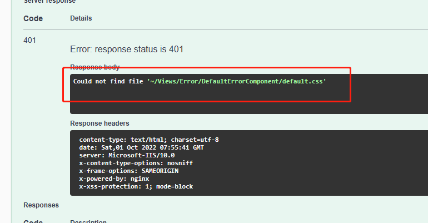Click the Details column header
428x223 pixels.
tap(81, 18)
